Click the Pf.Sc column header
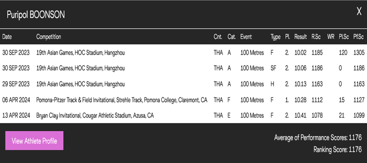The image size is (367, 163). click(358, 37)
